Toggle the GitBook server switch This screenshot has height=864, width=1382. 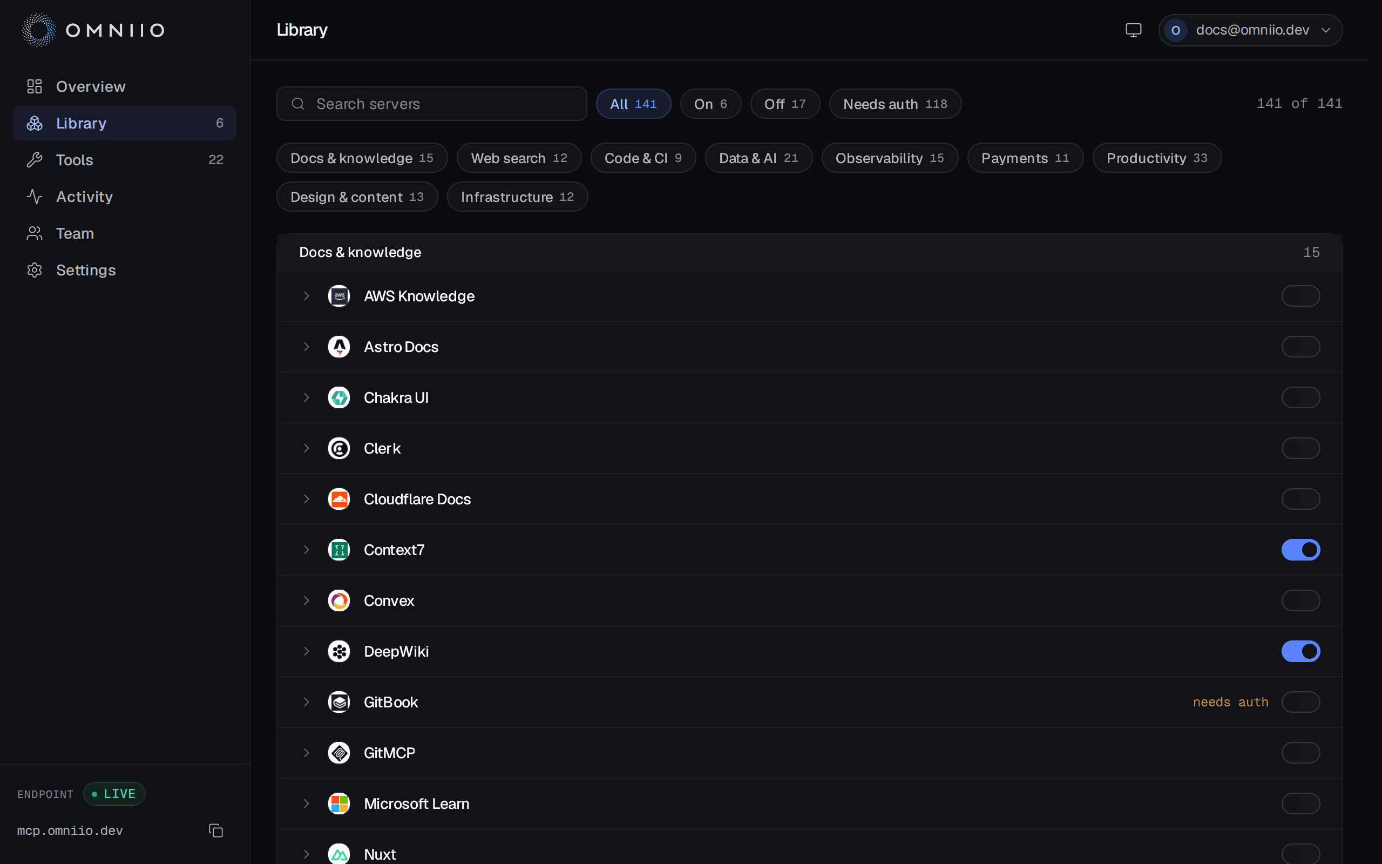1300,703
